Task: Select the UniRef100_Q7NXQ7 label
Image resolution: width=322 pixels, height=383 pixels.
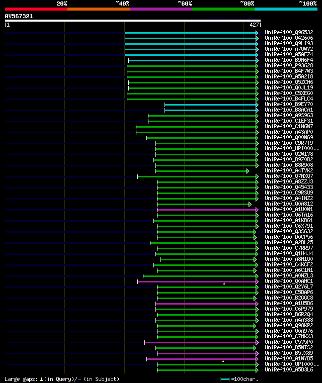Action: (289, 176)
